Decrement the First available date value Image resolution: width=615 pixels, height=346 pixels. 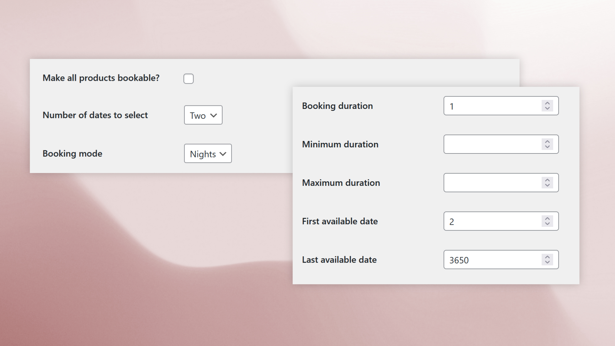click(547, 224)
